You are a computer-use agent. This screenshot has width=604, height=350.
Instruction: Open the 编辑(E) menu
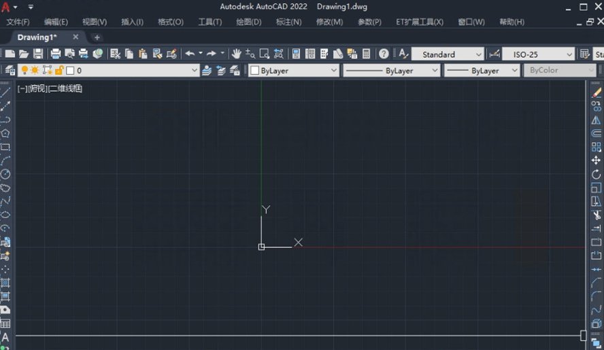pos(56,22)
